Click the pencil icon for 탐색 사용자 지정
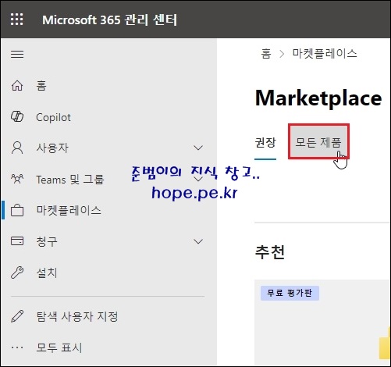Viewport: 391px width, 367px height. click(x=17, y=316)
